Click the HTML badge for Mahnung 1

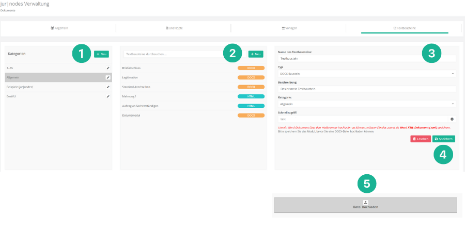click(251, 96)
